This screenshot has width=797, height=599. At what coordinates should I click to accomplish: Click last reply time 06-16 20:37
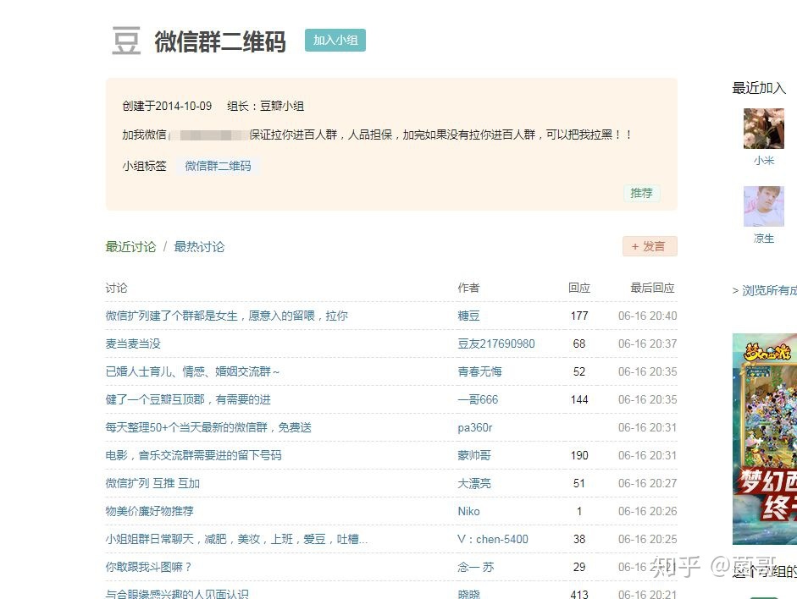[x=648, y=343]
